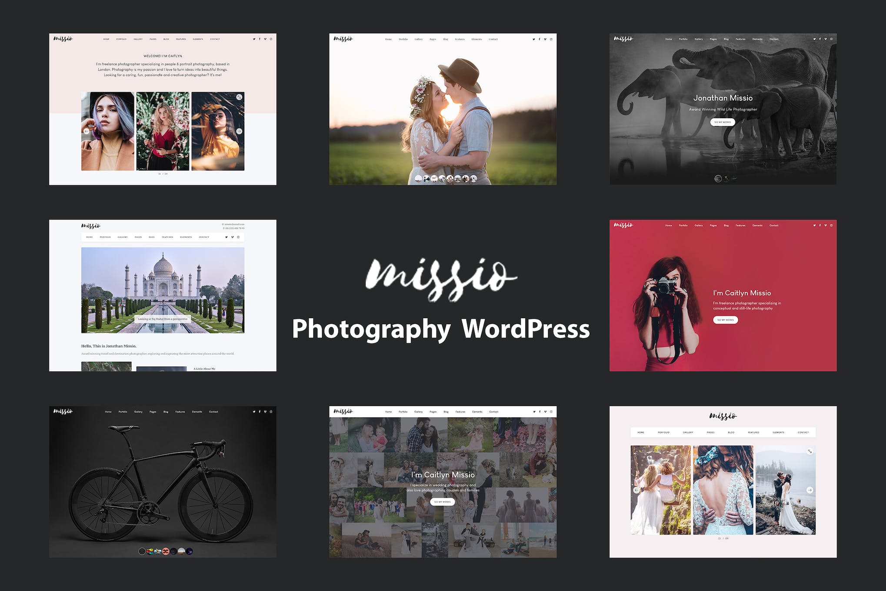The width and height of the screenshot is (886, 591).
Task: Click Facebook icon in kissing couple demo header
Action: click(x=540, y=39)
